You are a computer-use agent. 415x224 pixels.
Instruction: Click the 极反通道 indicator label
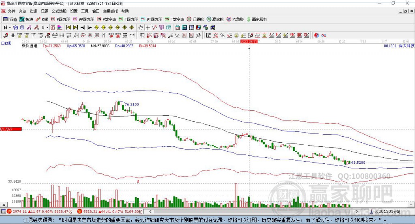tap(30, 46)
